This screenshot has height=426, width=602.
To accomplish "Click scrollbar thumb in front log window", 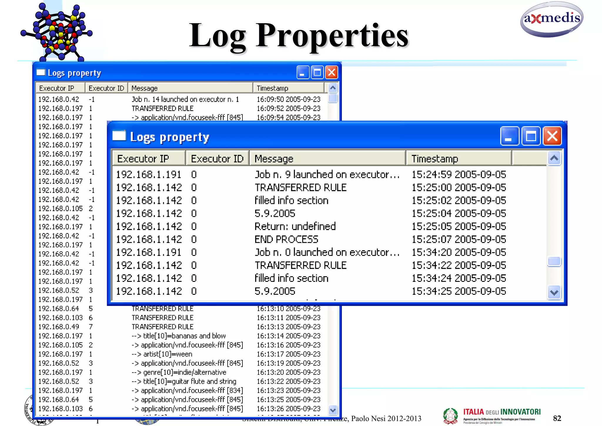I will [x=554, y=261].
